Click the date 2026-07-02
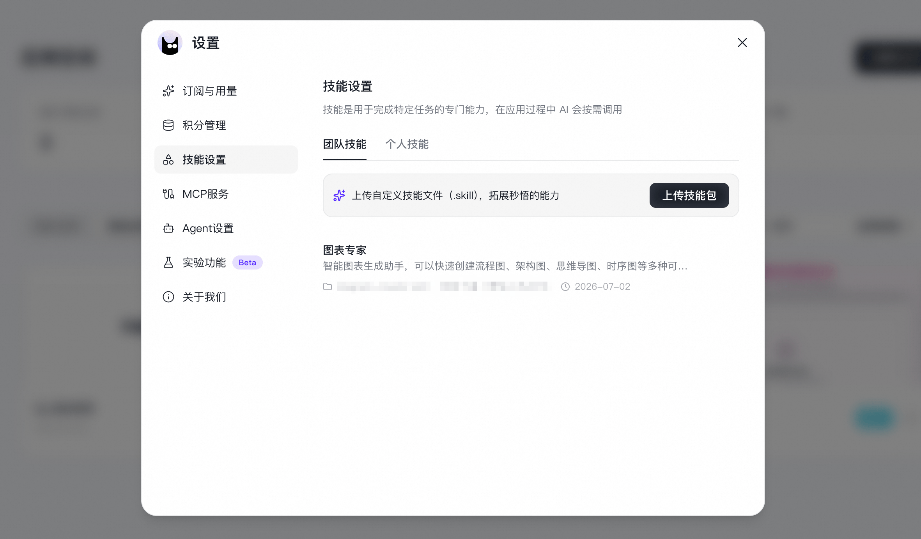Image resolution: width=921 pixels, height=539 pixels. [602, 287]
